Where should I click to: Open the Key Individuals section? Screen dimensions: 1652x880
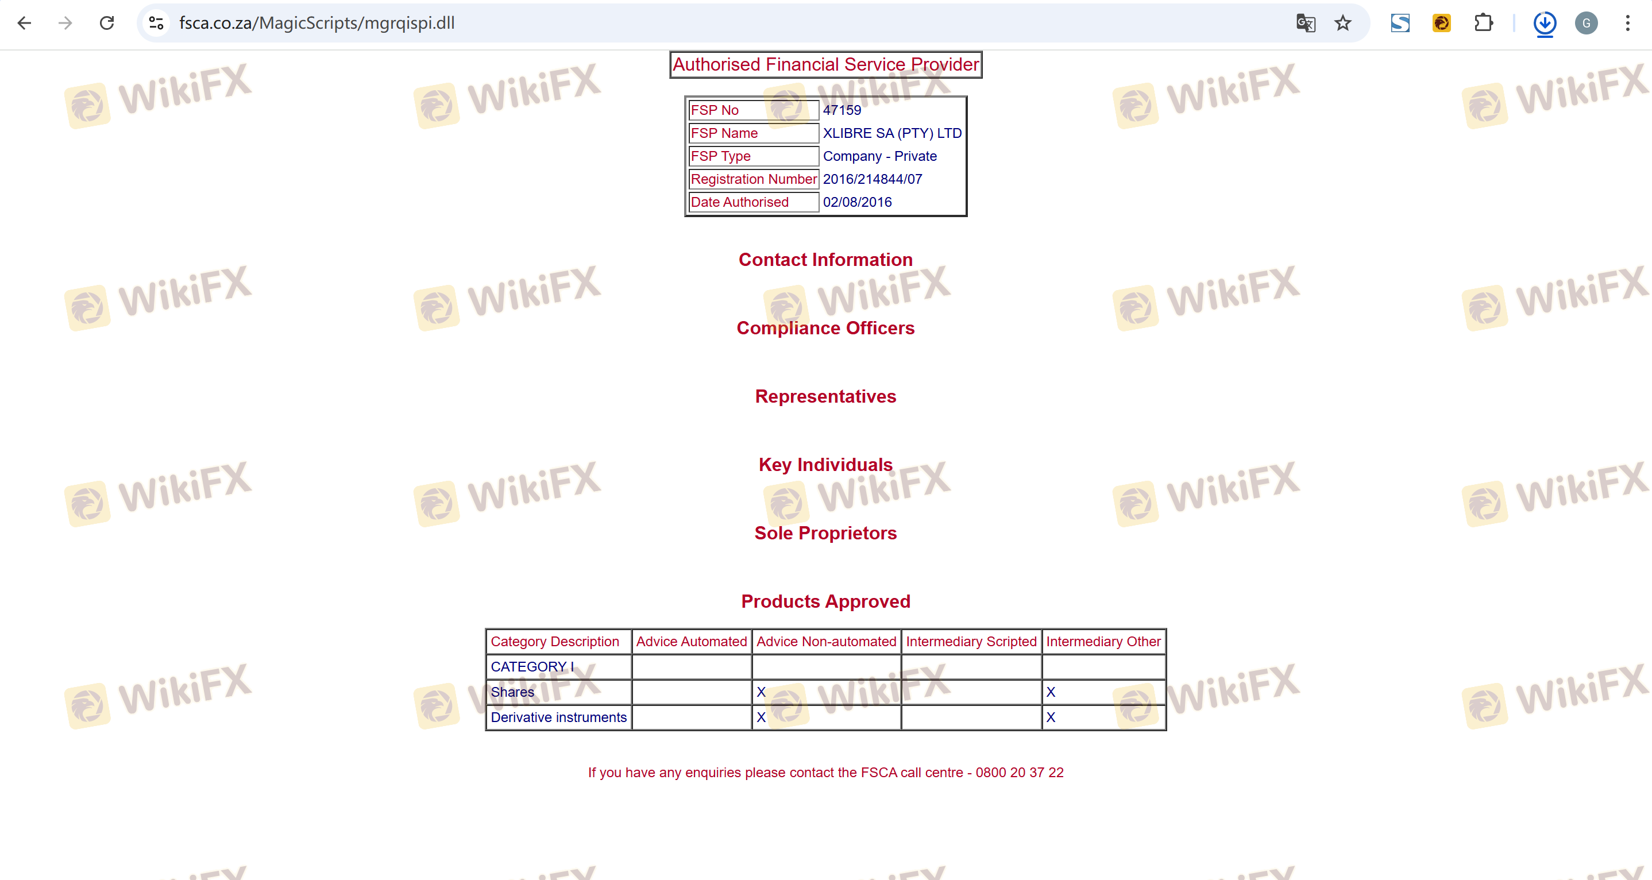(x=825, y=465)
